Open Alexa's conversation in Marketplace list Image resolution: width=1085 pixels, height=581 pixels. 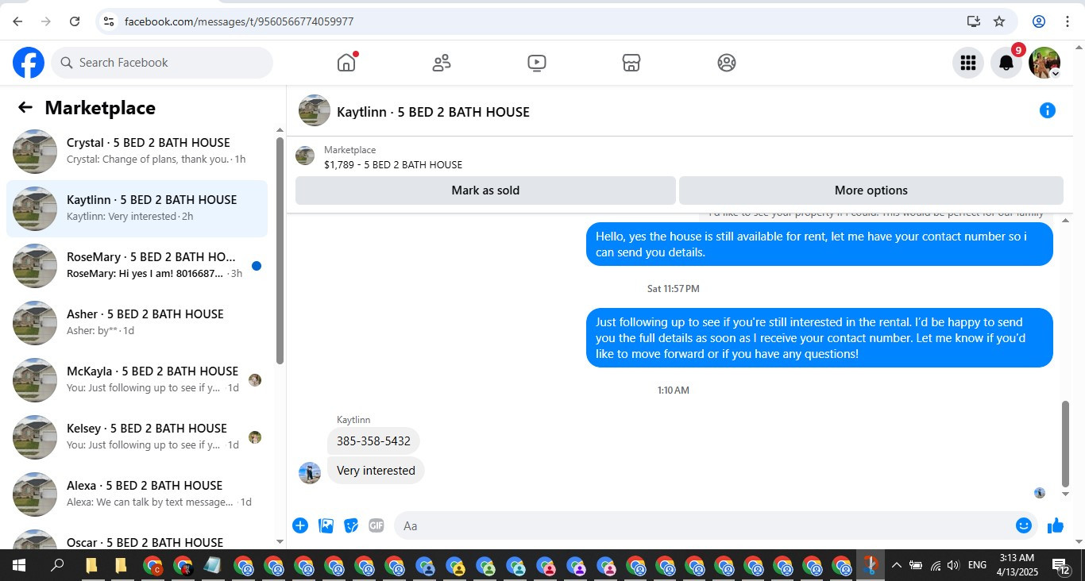pyautogui.click(x=137, y=494)
